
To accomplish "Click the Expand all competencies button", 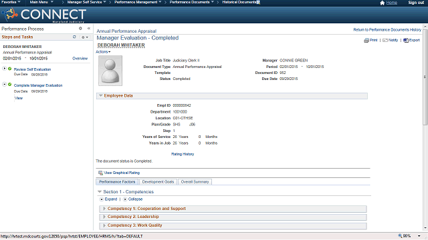I will (108, 199).
